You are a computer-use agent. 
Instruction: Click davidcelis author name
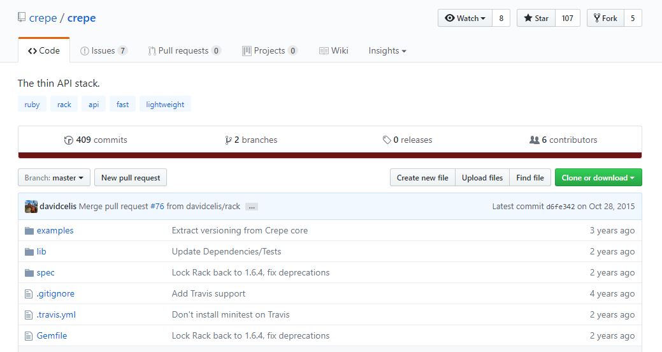coord(58,206)
